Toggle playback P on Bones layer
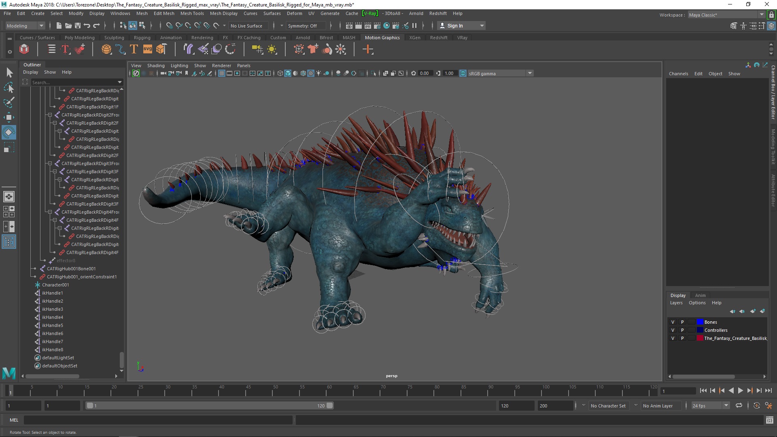 pos(682,322)
